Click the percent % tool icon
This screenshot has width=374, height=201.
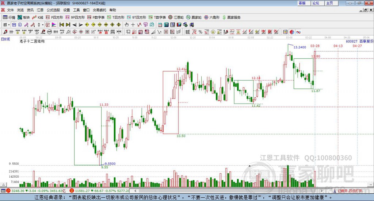[x=201, y=32]
